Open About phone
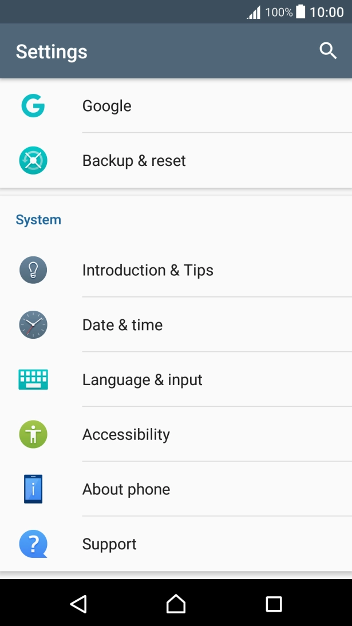352x626 pixels. tap(126, 489)
